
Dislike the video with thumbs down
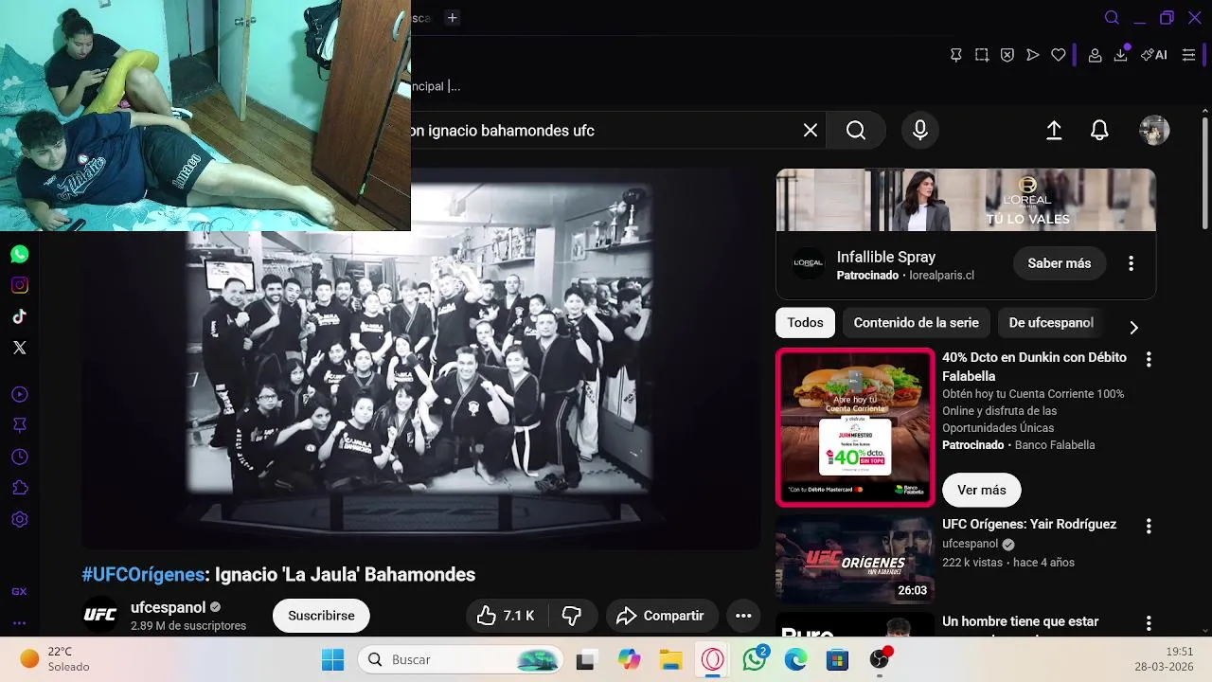click(x=572, y=616)
